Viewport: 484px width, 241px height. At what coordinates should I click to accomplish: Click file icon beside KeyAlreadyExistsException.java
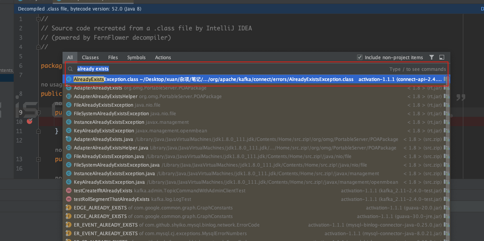[69, 182]
